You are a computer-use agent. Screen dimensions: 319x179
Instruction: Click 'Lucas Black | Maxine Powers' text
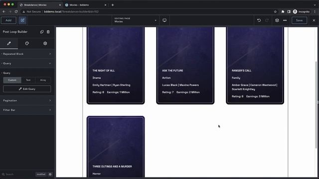(180, 85)
